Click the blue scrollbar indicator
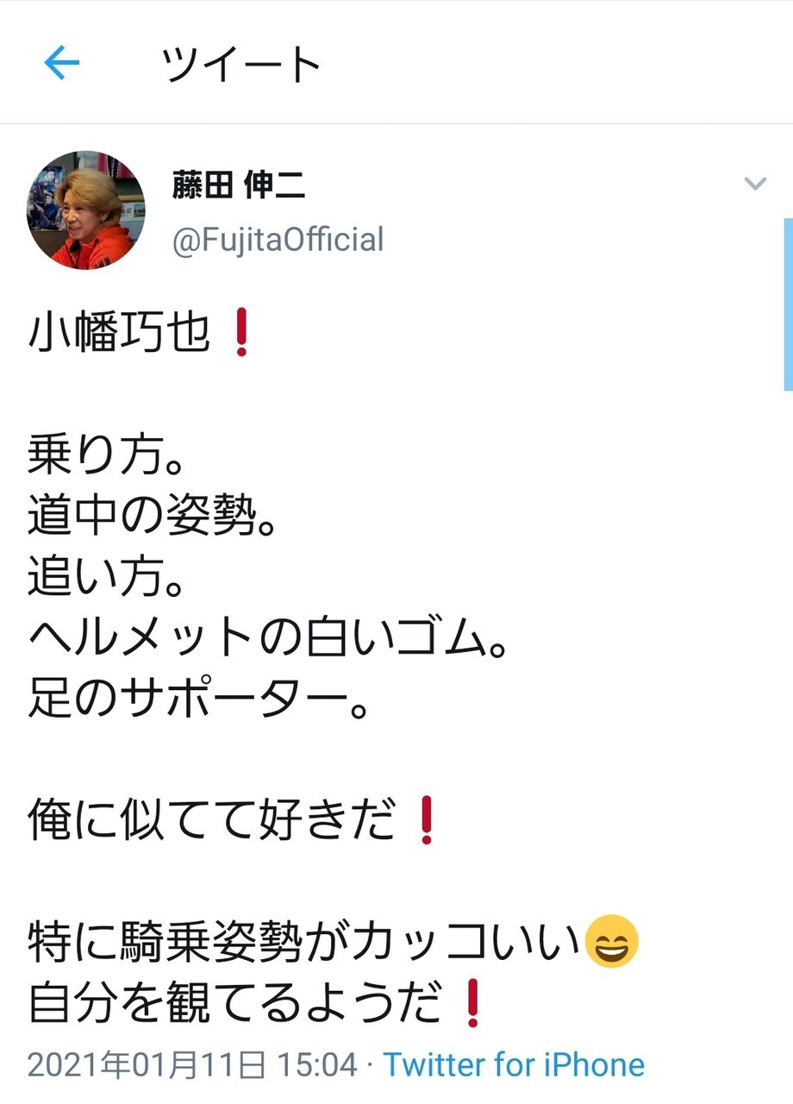Screen dimensions: 793x1104 [x=788, y=304]
